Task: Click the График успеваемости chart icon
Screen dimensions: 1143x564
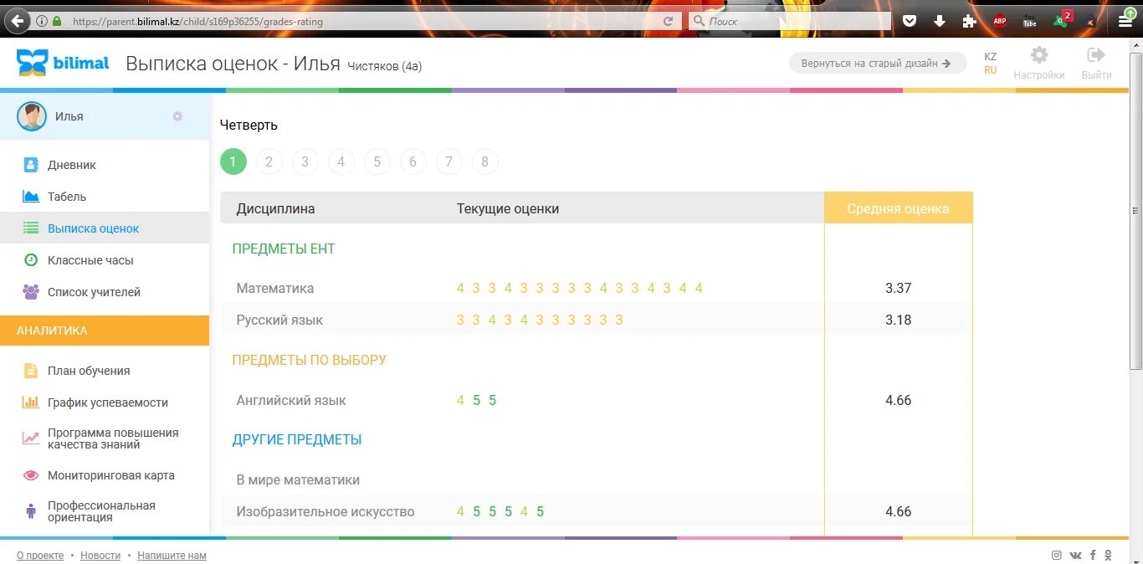Action: (x=31, y=402)
